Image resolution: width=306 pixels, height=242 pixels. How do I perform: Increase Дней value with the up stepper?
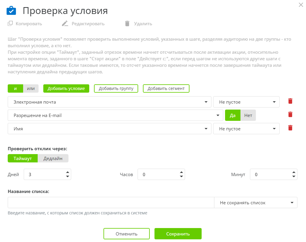(x=68, y=173)
